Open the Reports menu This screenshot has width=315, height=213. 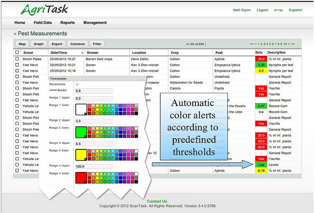pos(67,23)
